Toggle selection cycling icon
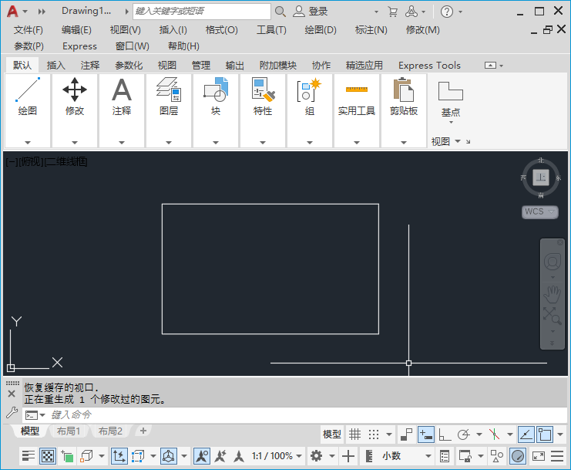 pos(67,456)
